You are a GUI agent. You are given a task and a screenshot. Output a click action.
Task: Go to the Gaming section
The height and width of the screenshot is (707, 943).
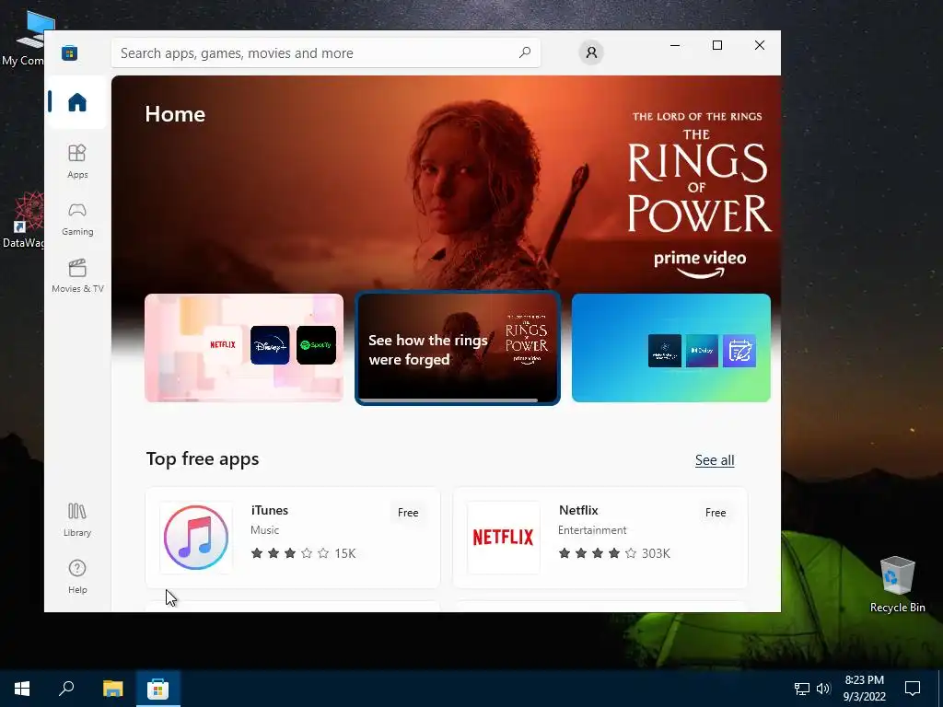(77, 219)
